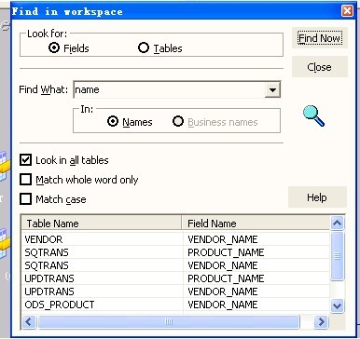Sort by Field Name column header
The image size is (360, 339).
(x=256, y=224)
